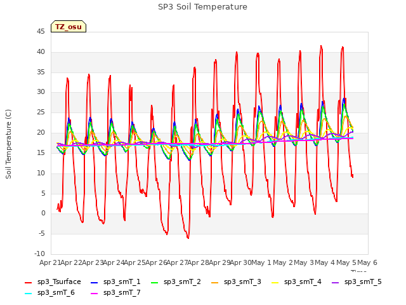Image resolution: width=406 pixels, height=305 pixels.
Task: Click the red sp3_Tsurface legend swatch
Action: 28,282
